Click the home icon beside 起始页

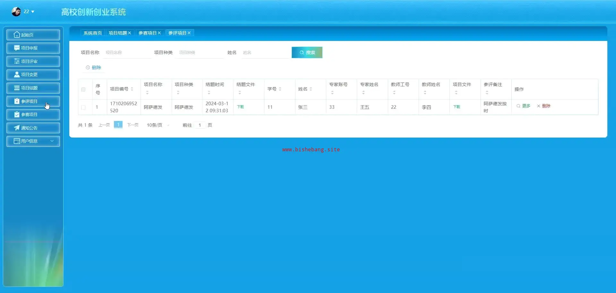17,35
